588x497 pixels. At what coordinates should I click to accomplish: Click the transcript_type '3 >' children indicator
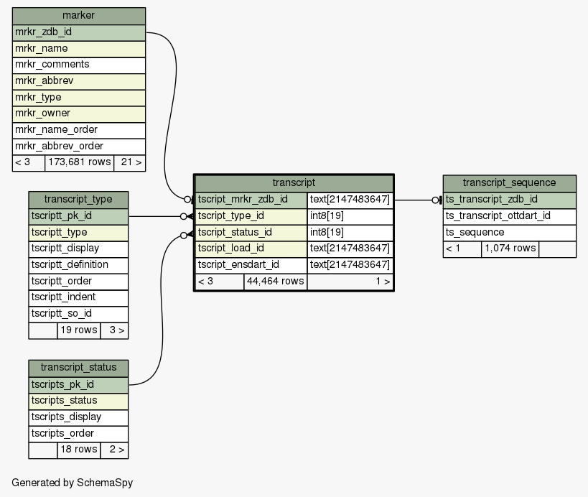[x=114, y=331]
